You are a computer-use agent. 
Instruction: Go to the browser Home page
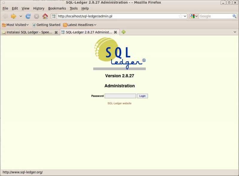coord(45,16)
